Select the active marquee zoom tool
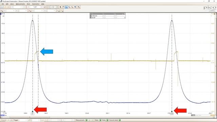 [x=66, y=7]
